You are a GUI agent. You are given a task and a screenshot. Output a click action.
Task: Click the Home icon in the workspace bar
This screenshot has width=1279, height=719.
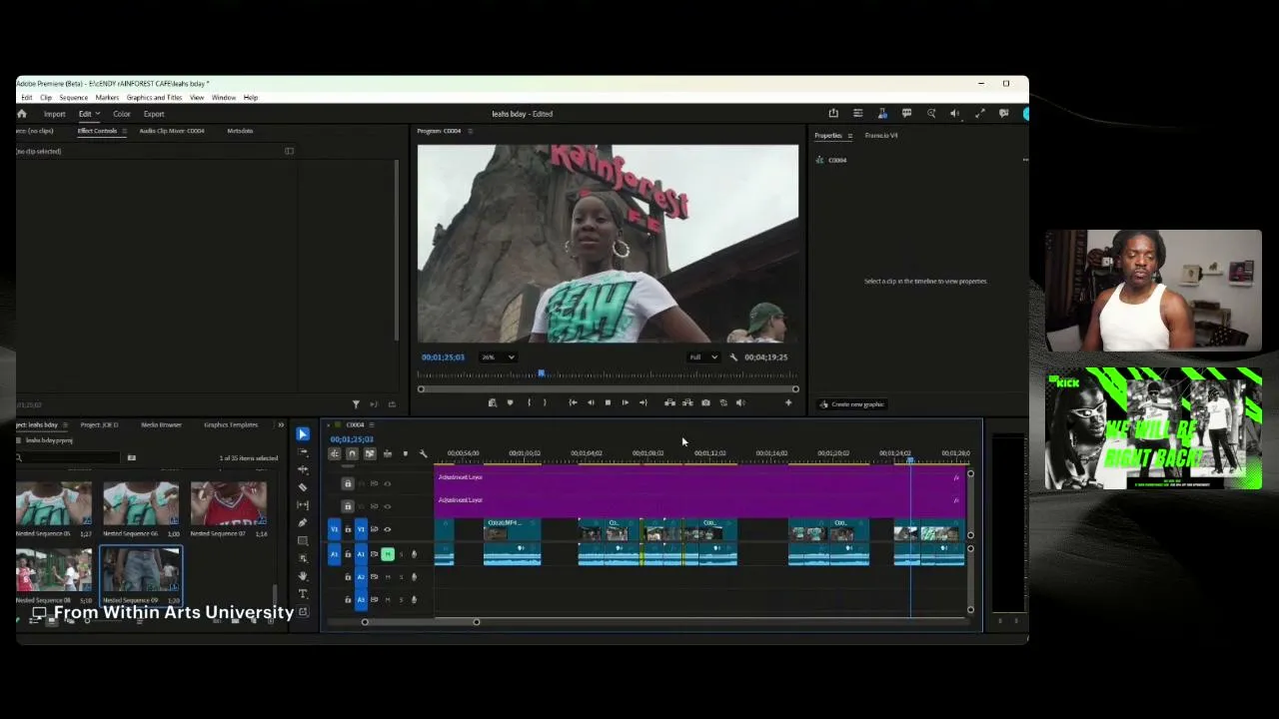click(x=21, y=114)
